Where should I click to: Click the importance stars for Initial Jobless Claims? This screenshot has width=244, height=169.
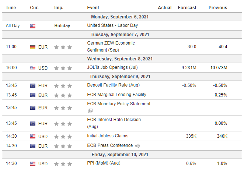(63, 137)
